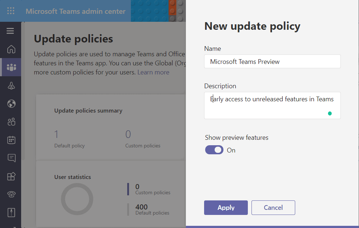Click the globe Locations icon
Viewport: 359px width, 228px height.
(x=11, y=104)
